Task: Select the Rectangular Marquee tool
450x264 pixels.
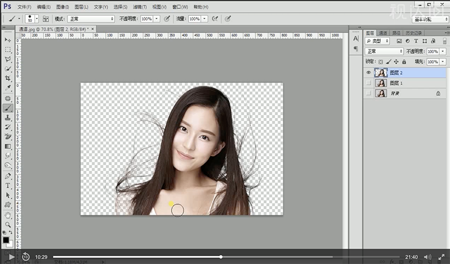Action: (x=8, y=49)
